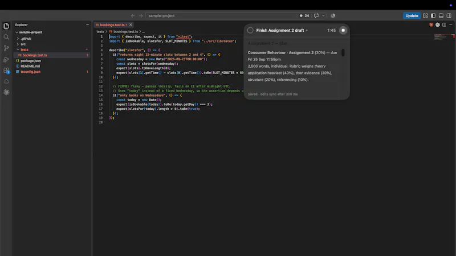The height and width of the screenshot is (256, 456).
Task: Click the "vitest" string on line 1
Action: pyautogui.click(x=184, y=36)
